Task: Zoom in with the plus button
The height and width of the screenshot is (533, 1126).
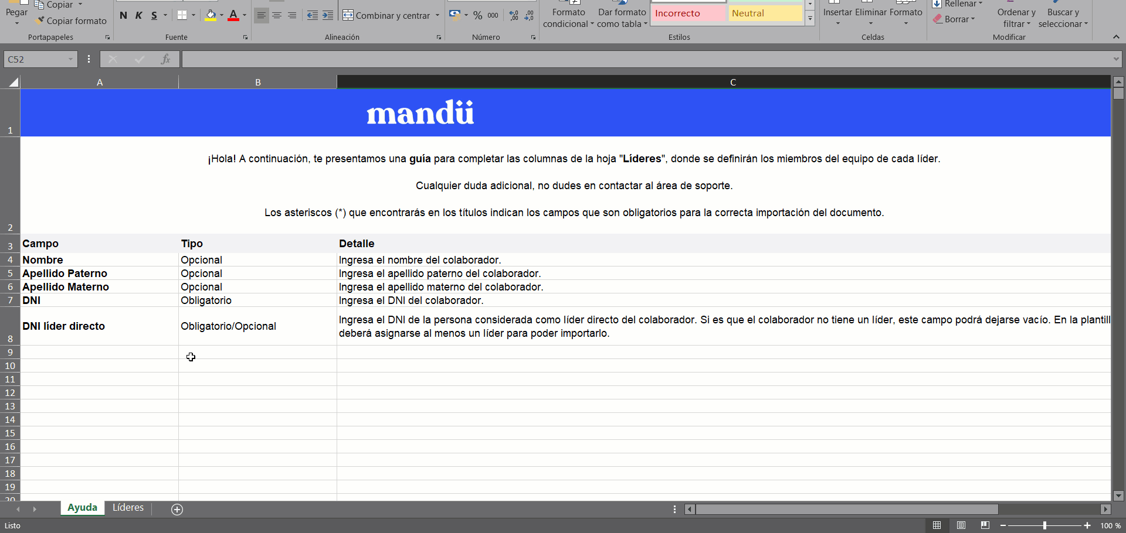Action: [1087, 526]
